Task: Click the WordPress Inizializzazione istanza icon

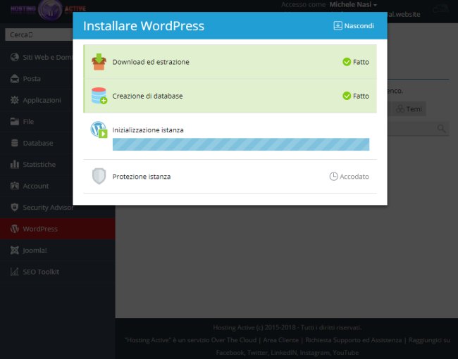Action: [x=99, y=130]
